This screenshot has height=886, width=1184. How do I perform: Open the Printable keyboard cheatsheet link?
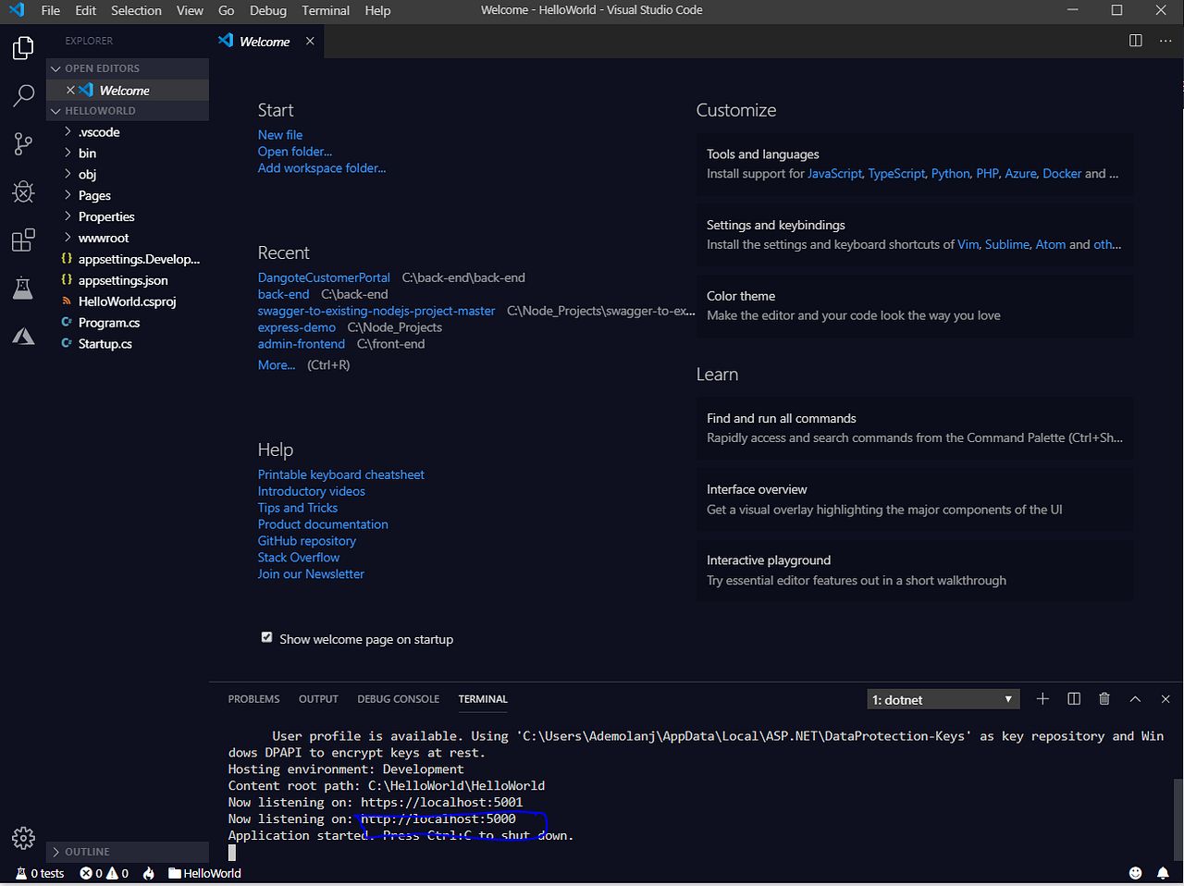click(340, 474)
